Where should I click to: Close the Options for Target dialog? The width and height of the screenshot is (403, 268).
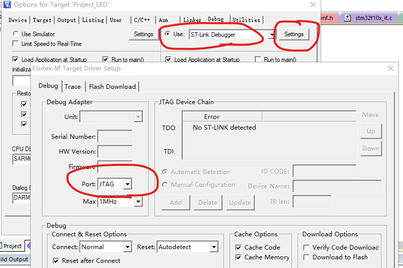click(313, 5)
